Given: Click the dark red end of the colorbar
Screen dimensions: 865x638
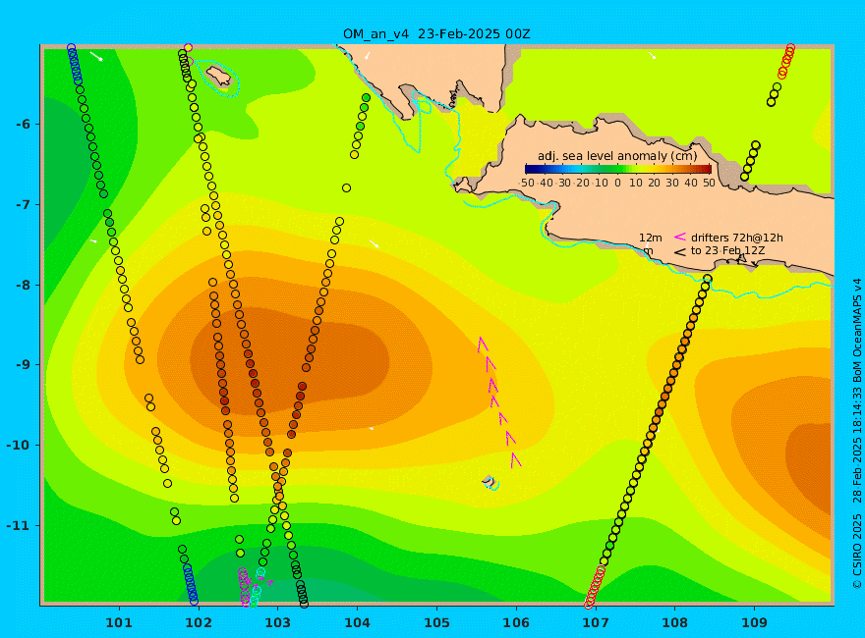Looking at the screenshot, I should tap(707, 169).
